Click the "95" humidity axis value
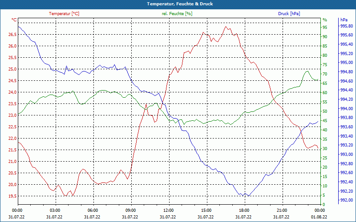Screen dimensions: 356x222 click(325, 28)
